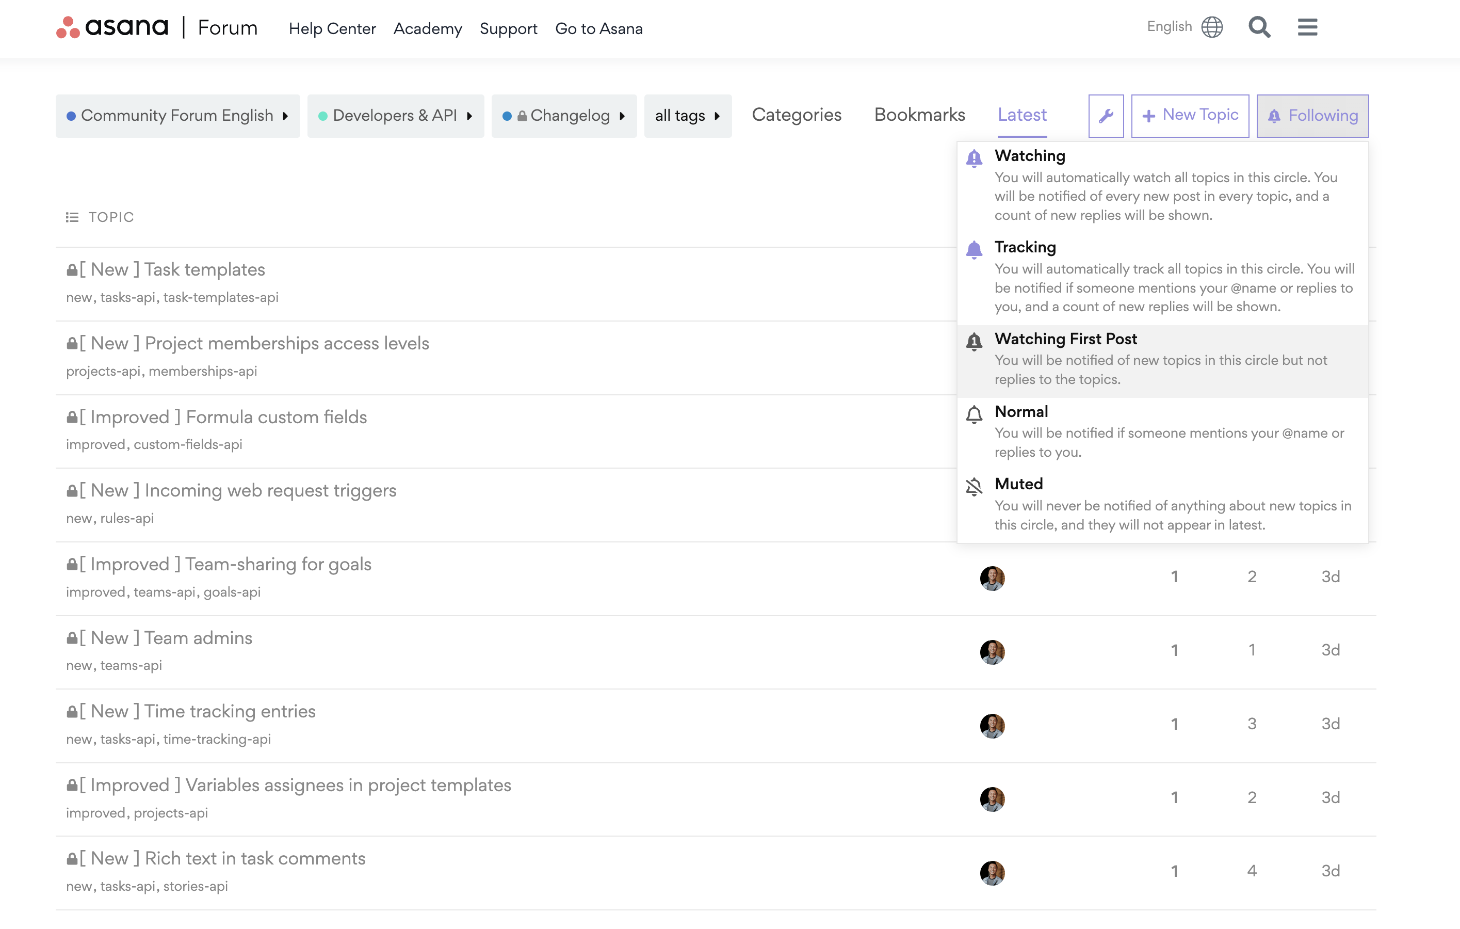
Task: Set the notification level to Muted
Action: coord(1162,505)
